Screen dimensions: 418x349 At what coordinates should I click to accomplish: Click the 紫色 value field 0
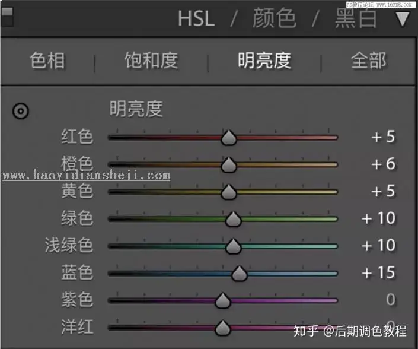click(391, 299)
